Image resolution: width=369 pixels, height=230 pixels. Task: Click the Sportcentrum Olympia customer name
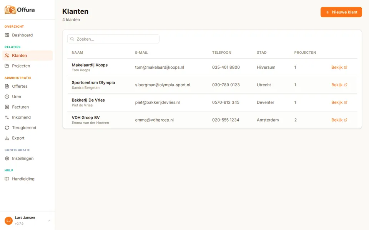coord(93,83)
